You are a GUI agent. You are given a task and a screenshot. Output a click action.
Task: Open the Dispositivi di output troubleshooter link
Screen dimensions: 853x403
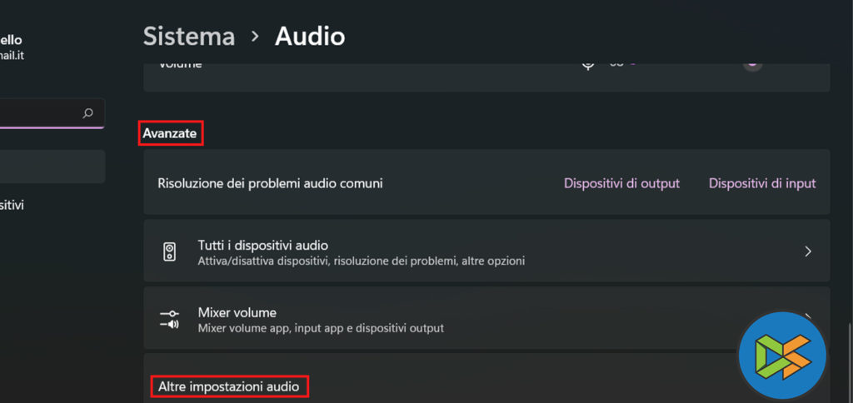(x=621, y=183)
